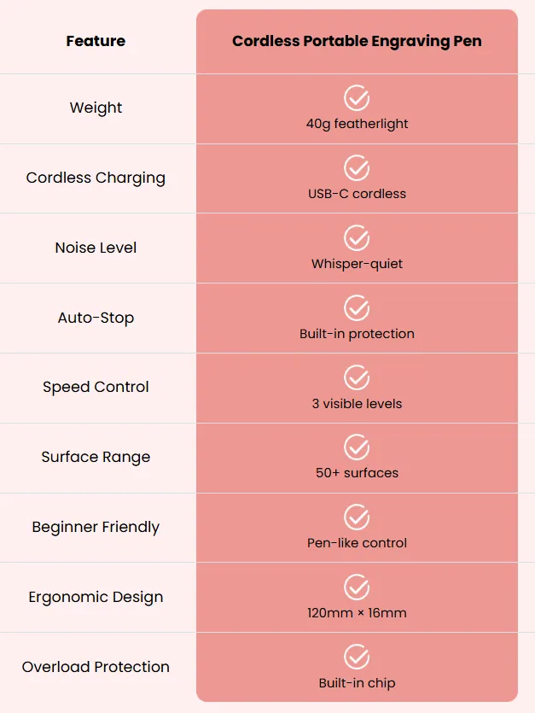Click the checkmark icon above 120mm × 16mm
Screen dimensions: 535x713
[357, 587]
